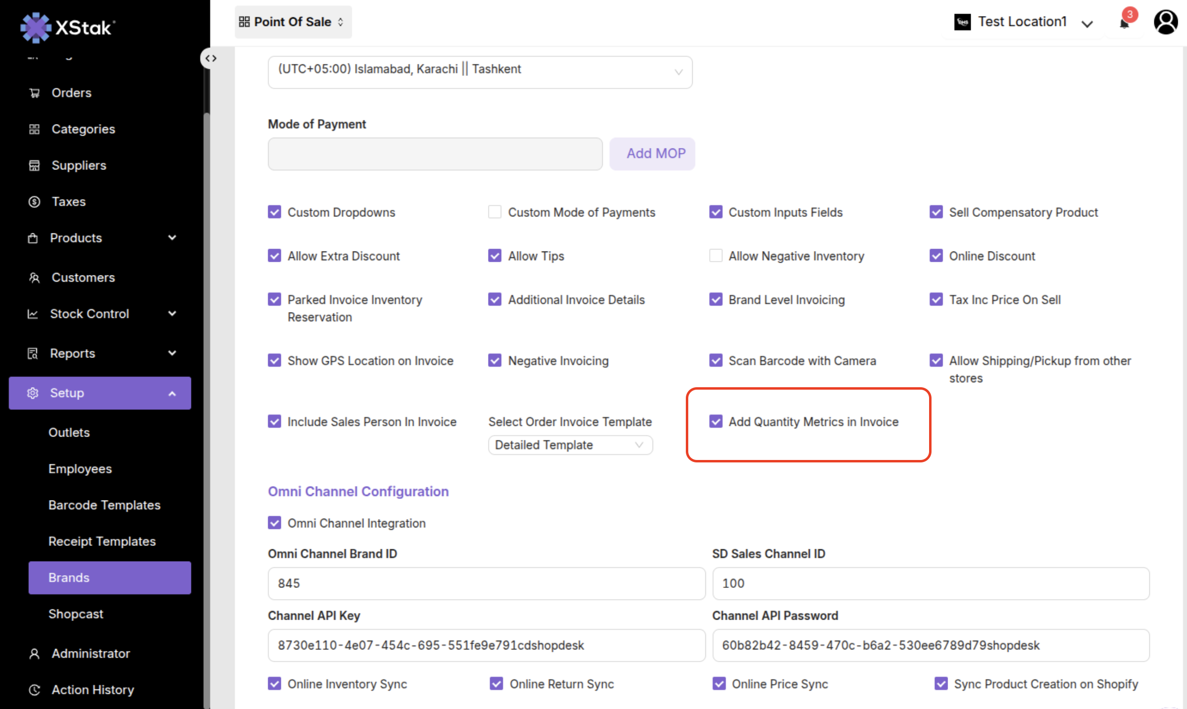This screenshot has height=709, width=1187.
Task: Enable the Custom Mode of Payments checkbox
Action: [x=495, y=212]
